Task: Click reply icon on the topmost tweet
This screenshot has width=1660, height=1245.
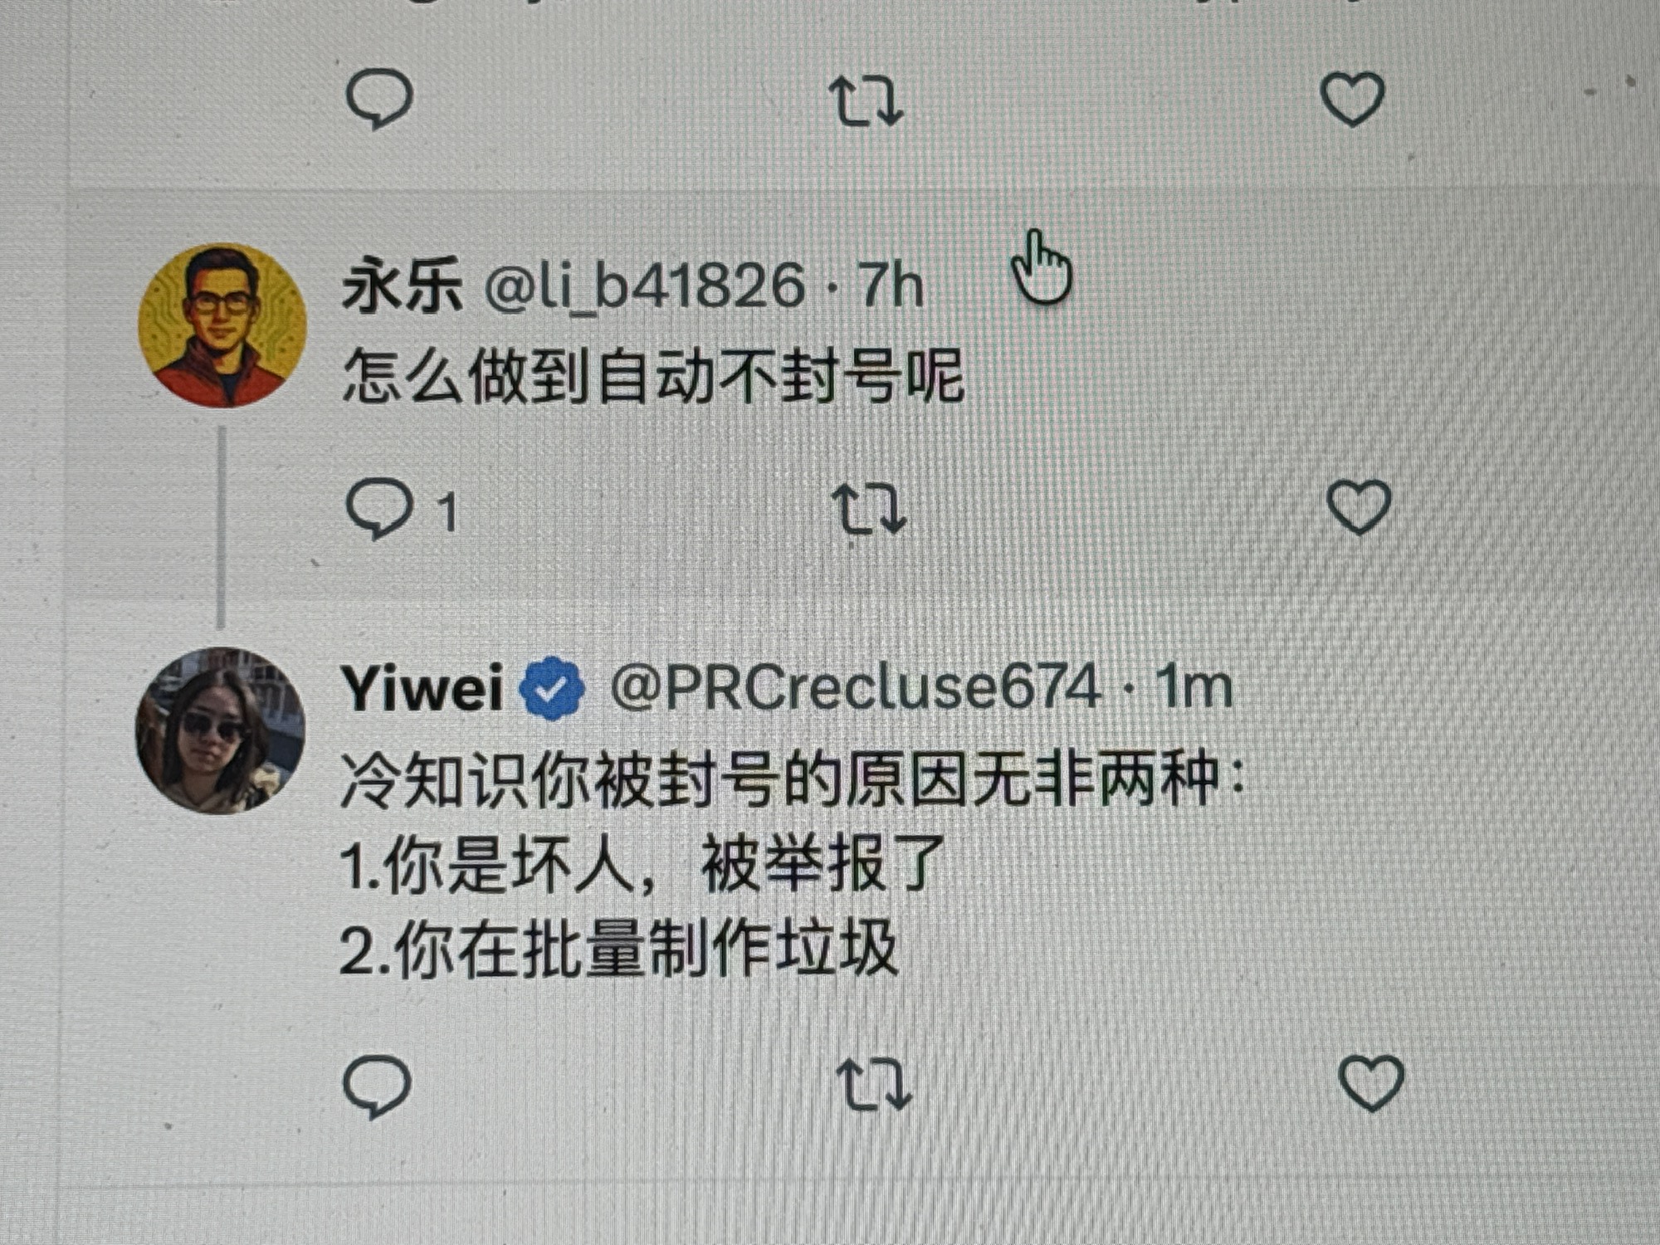Action: click(x=379, y=99)
